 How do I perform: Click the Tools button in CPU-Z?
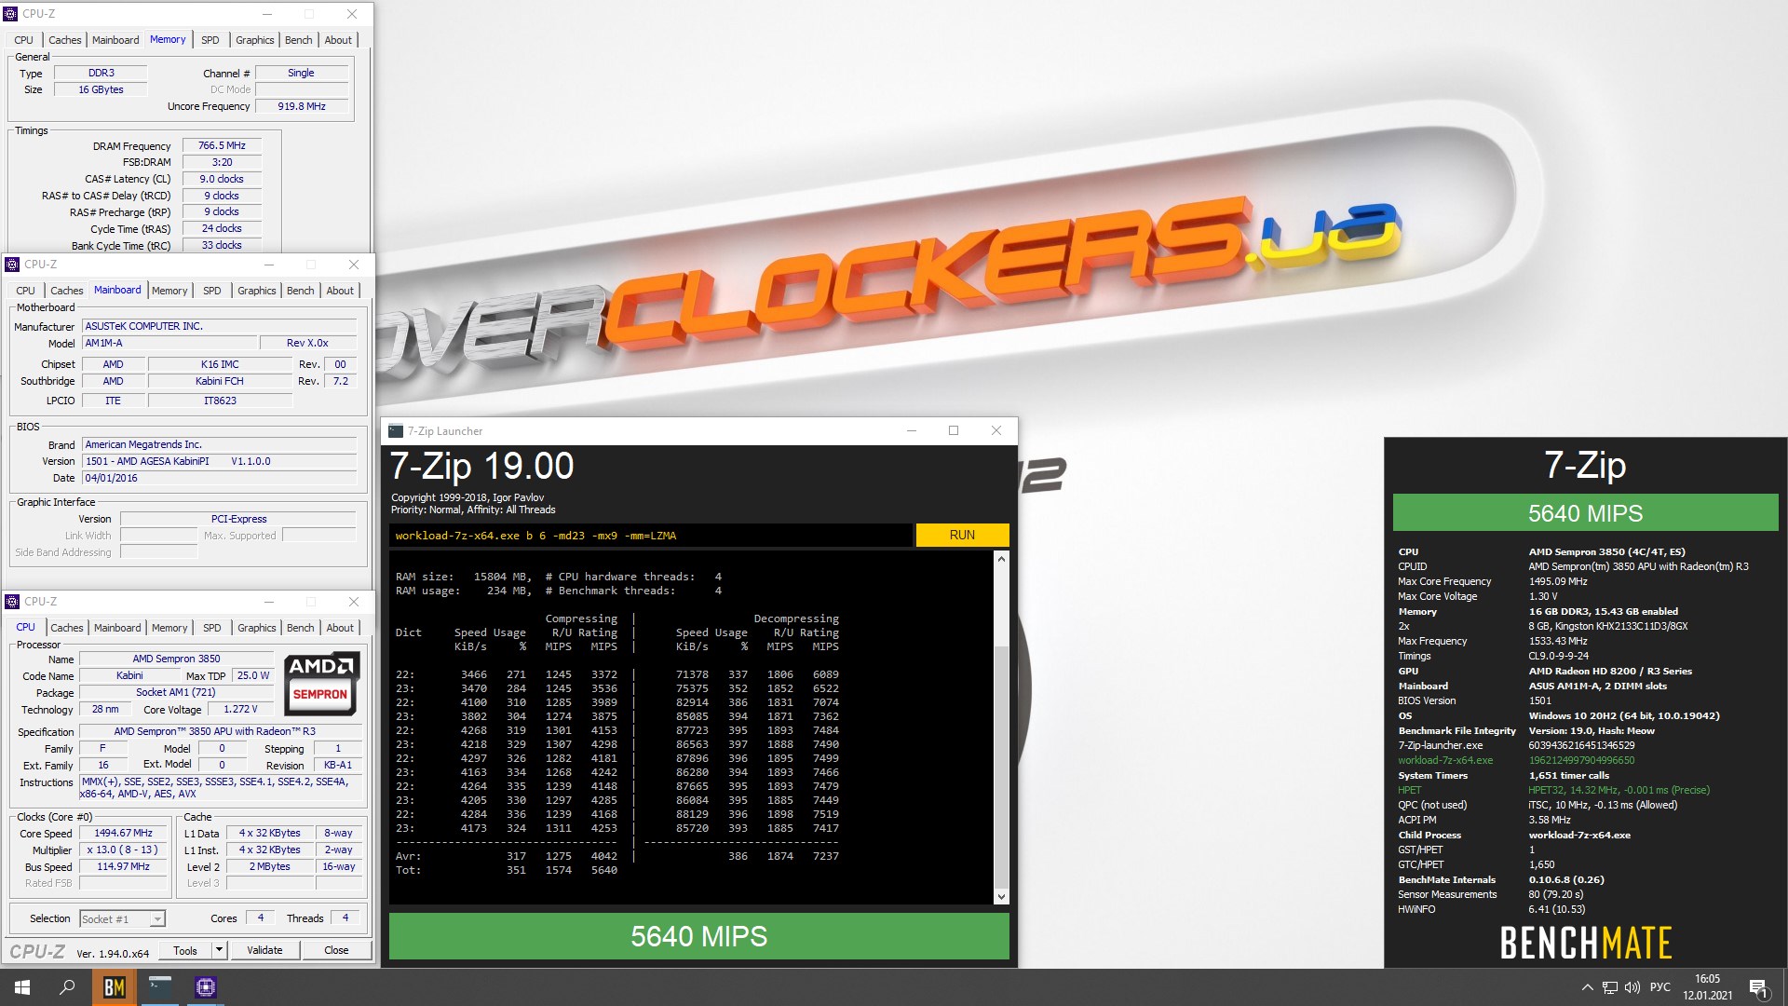[185, 950]
